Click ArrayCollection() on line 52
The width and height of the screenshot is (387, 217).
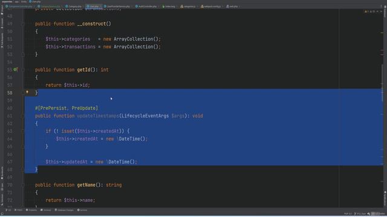137,47
